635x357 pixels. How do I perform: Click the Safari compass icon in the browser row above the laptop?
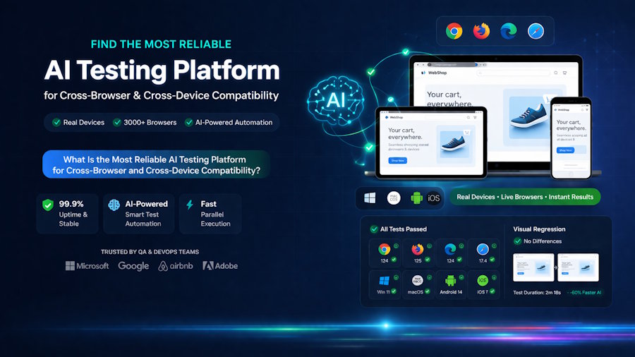536,31
